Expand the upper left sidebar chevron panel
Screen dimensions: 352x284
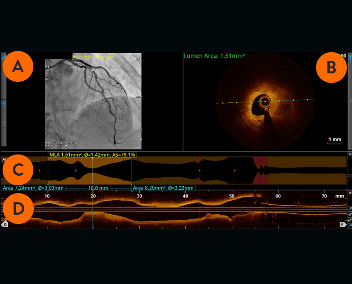pyautogui.click(x=4, y=76)
